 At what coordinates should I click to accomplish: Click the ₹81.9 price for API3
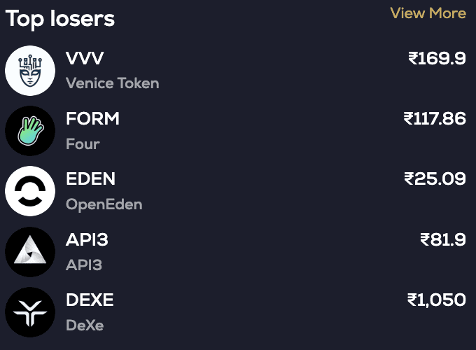442,240
